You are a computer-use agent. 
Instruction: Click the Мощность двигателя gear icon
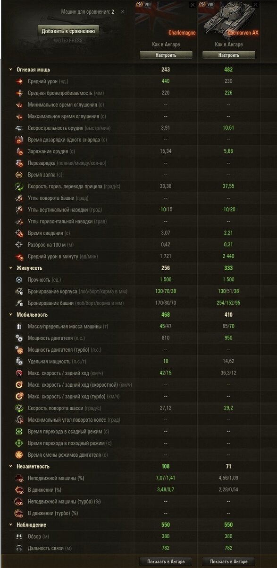(19, 338)
